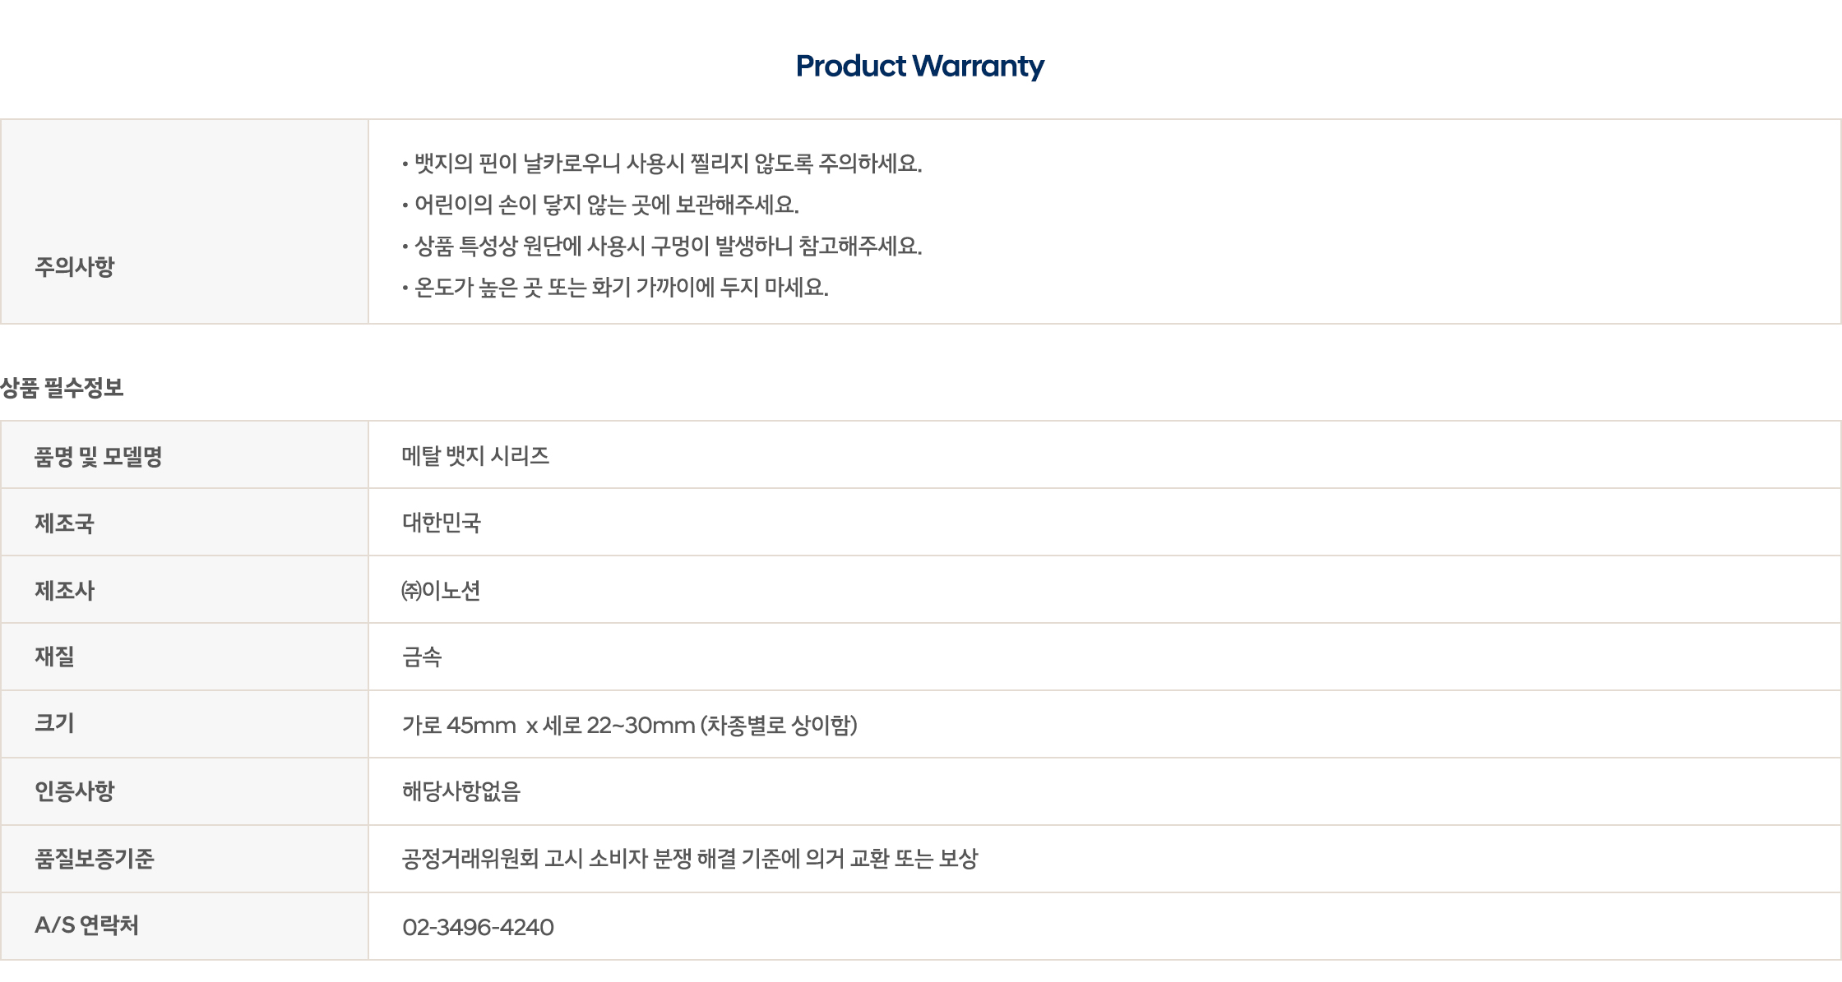Click the 금속 material value

(x=422, y=657)
